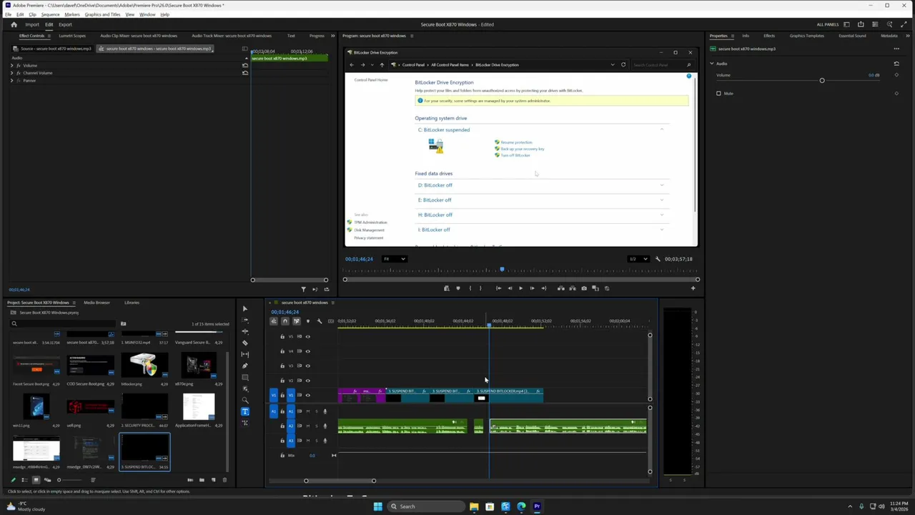915x515 pixels.
Task: Click the Program monitor playhead marker
Action: pyautogui.click(x=502, y=270)
